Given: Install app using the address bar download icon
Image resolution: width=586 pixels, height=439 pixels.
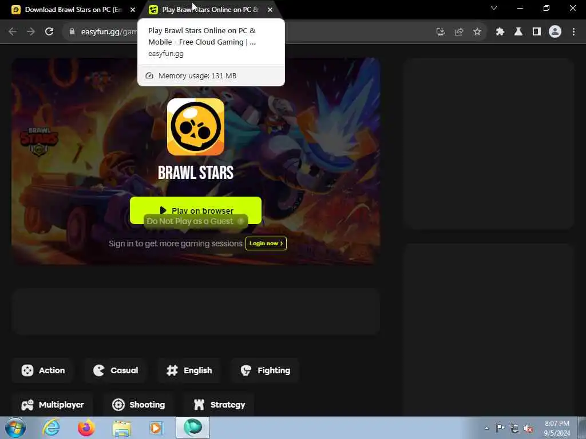Looking at the screenshot, I should 441,32.
